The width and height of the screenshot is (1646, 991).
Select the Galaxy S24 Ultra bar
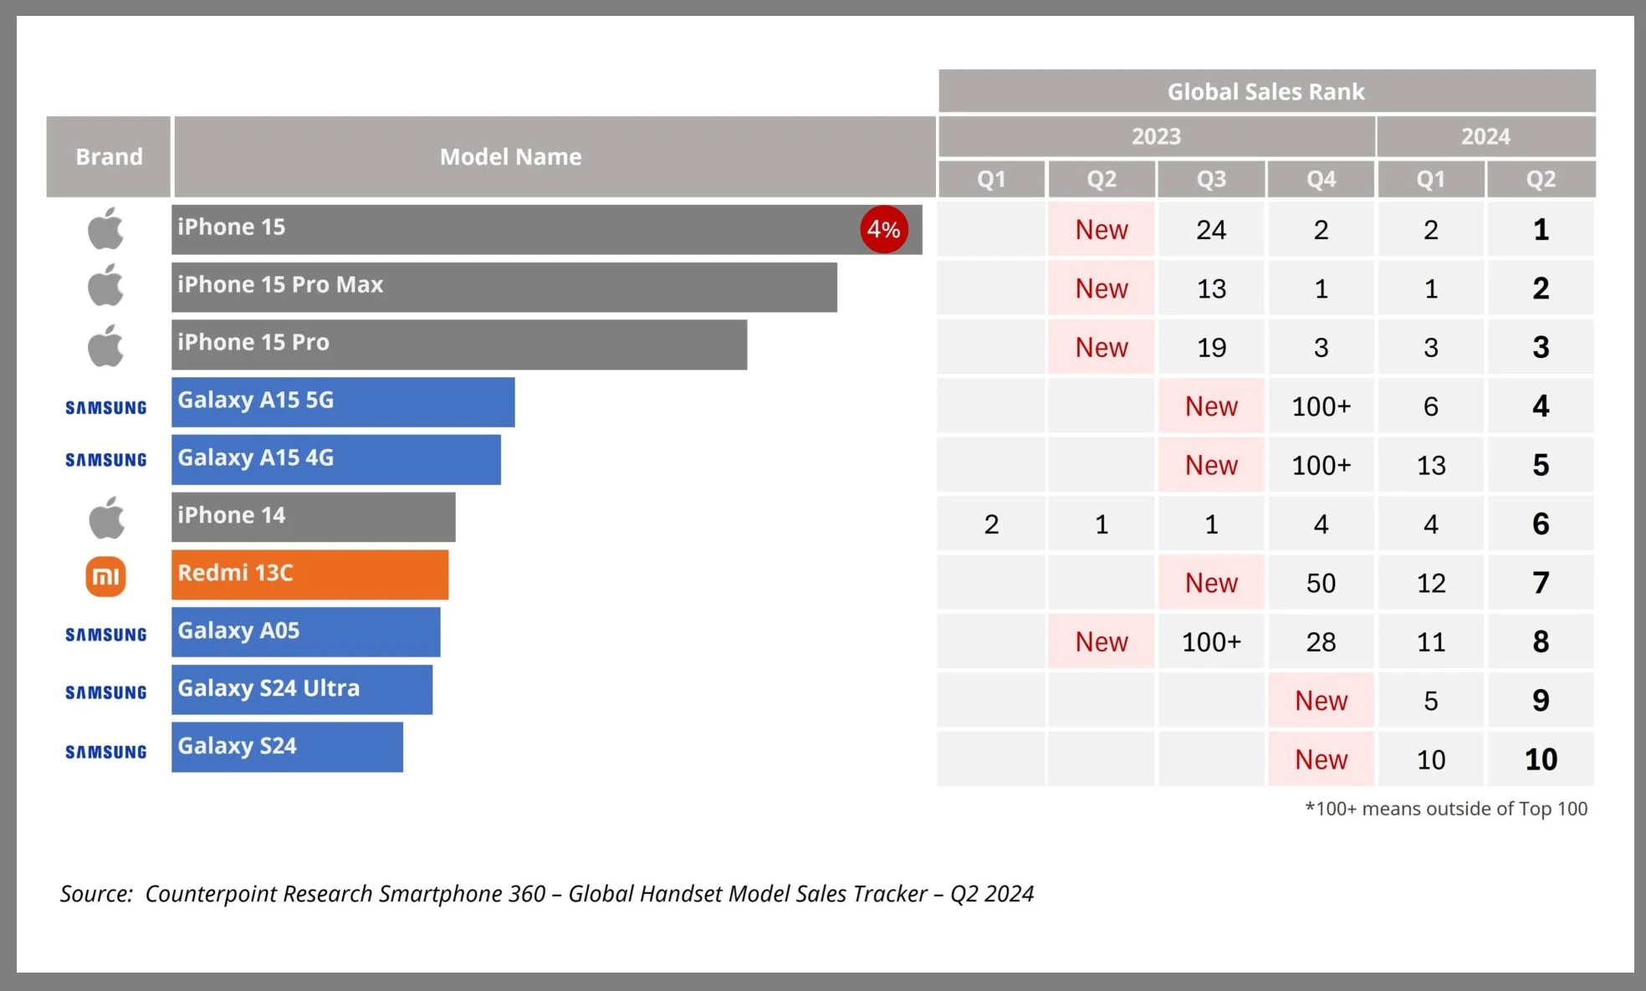302,690
